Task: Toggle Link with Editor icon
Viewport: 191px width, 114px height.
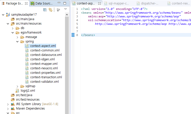Action: [50, 10]
